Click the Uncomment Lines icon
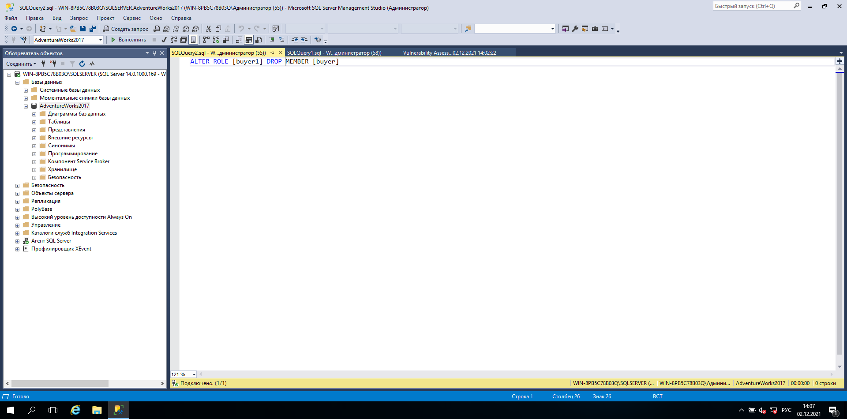The image size is (847, 419). click(x=281, y=40)
